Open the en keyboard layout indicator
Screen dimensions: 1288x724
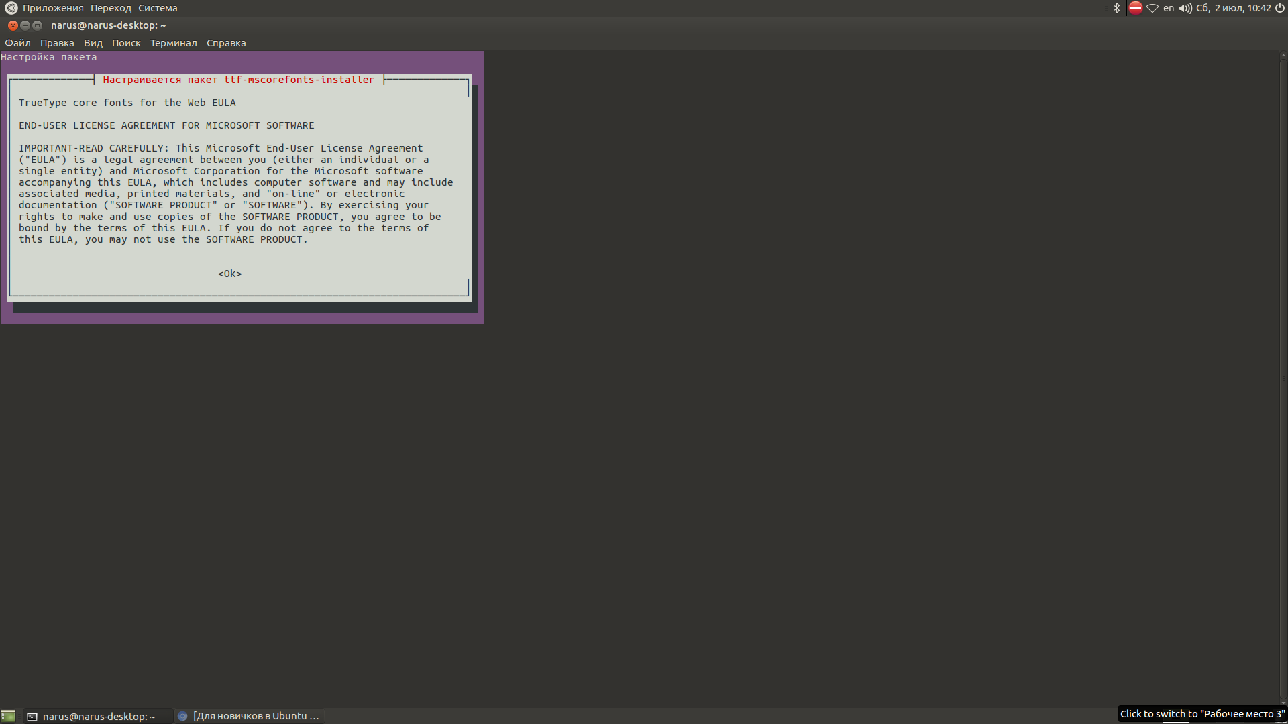pos(1169,8)
